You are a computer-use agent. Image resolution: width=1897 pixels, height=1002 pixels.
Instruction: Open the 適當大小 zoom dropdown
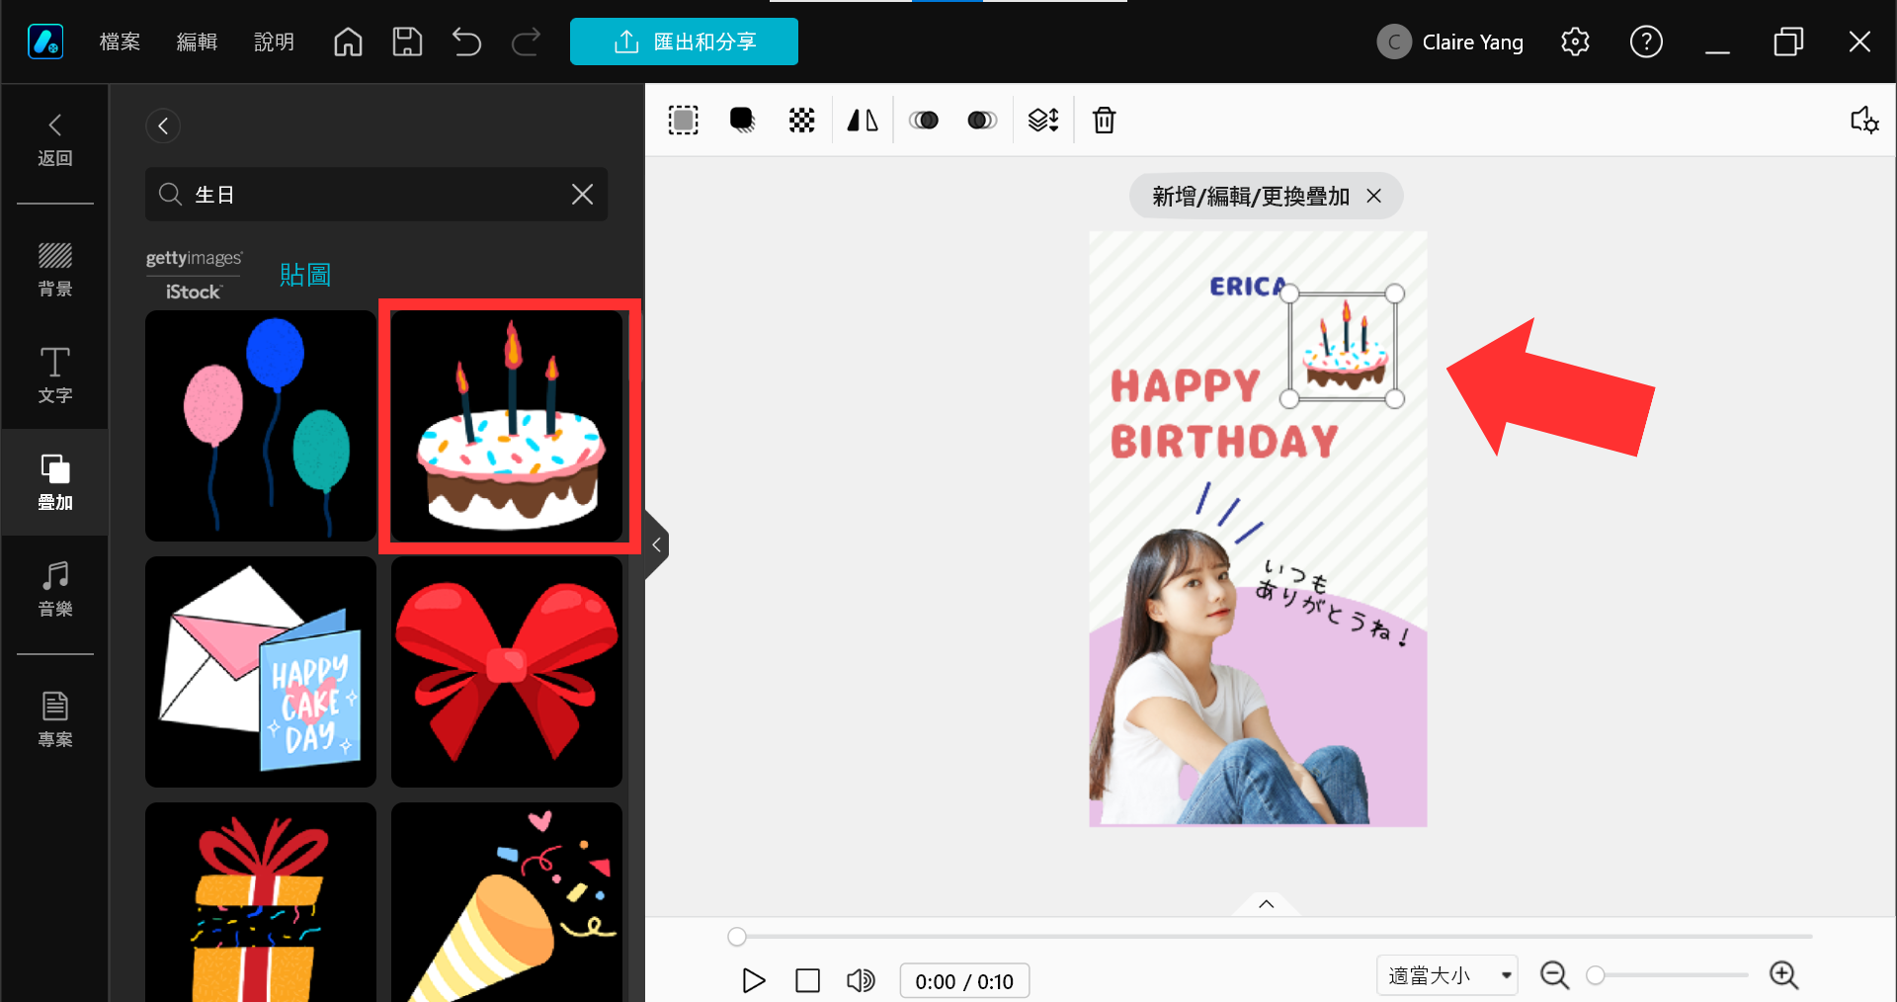coord(1447,975)
